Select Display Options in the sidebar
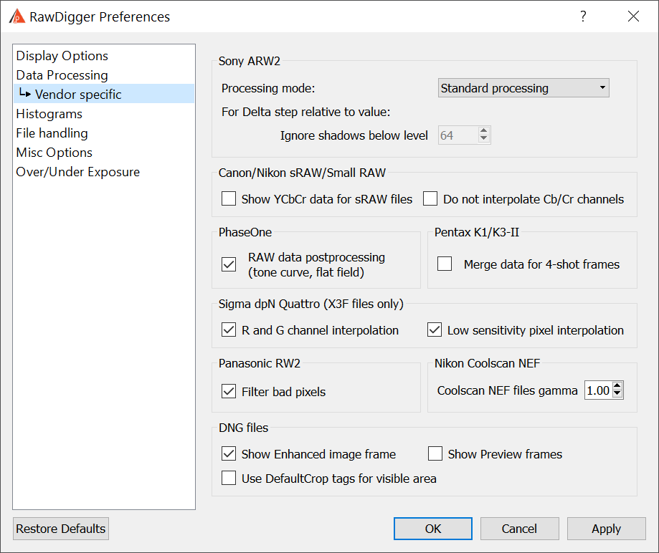 pyautogui.click(x=62, y=56)
